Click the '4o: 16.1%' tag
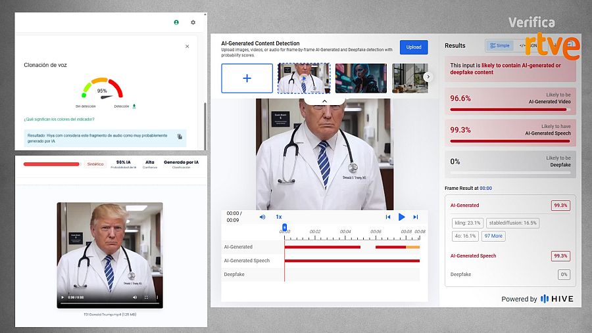592x333 pixels. point(465,236)
